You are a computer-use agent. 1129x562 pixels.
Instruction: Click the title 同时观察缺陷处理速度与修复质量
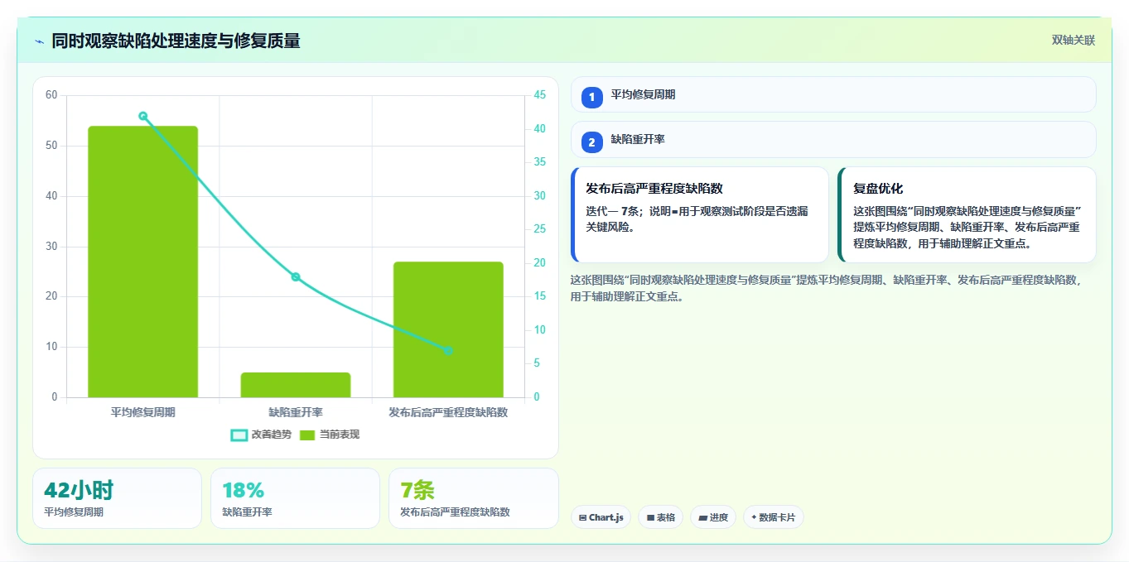pos(176,41)
